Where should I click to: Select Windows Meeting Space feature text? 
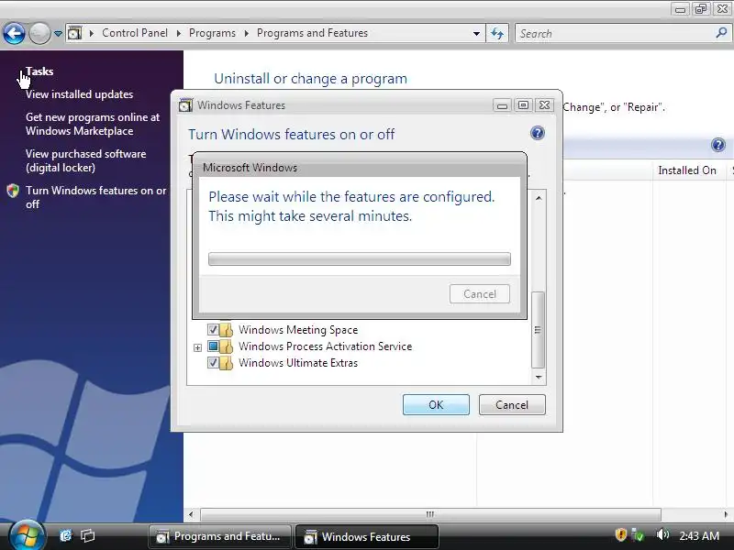tap(298, 330)
